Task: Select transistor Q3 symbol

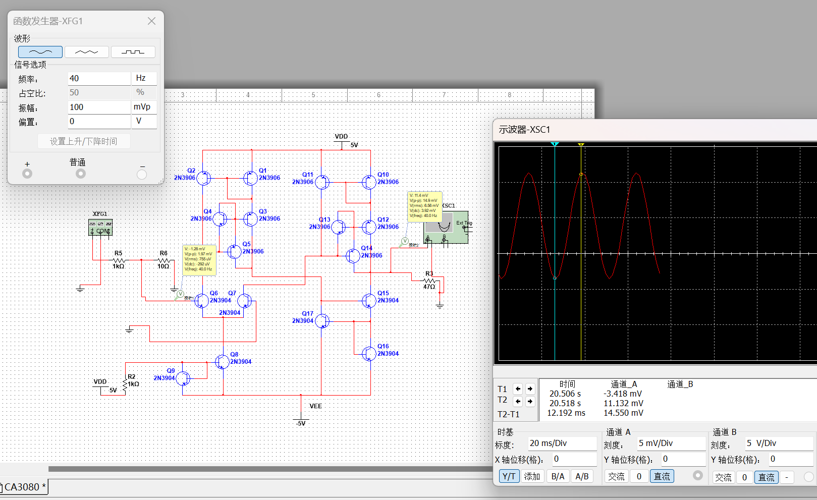Action: (250, 219)
